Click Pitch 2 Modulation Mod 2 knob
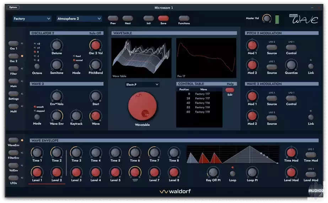 [x=252, y=65]
